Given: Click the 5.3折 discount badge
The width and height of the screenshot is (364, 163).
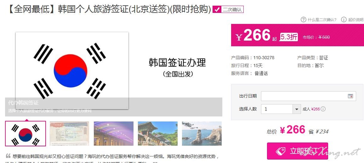Looking at the screenshot, I should pos(288,37).
